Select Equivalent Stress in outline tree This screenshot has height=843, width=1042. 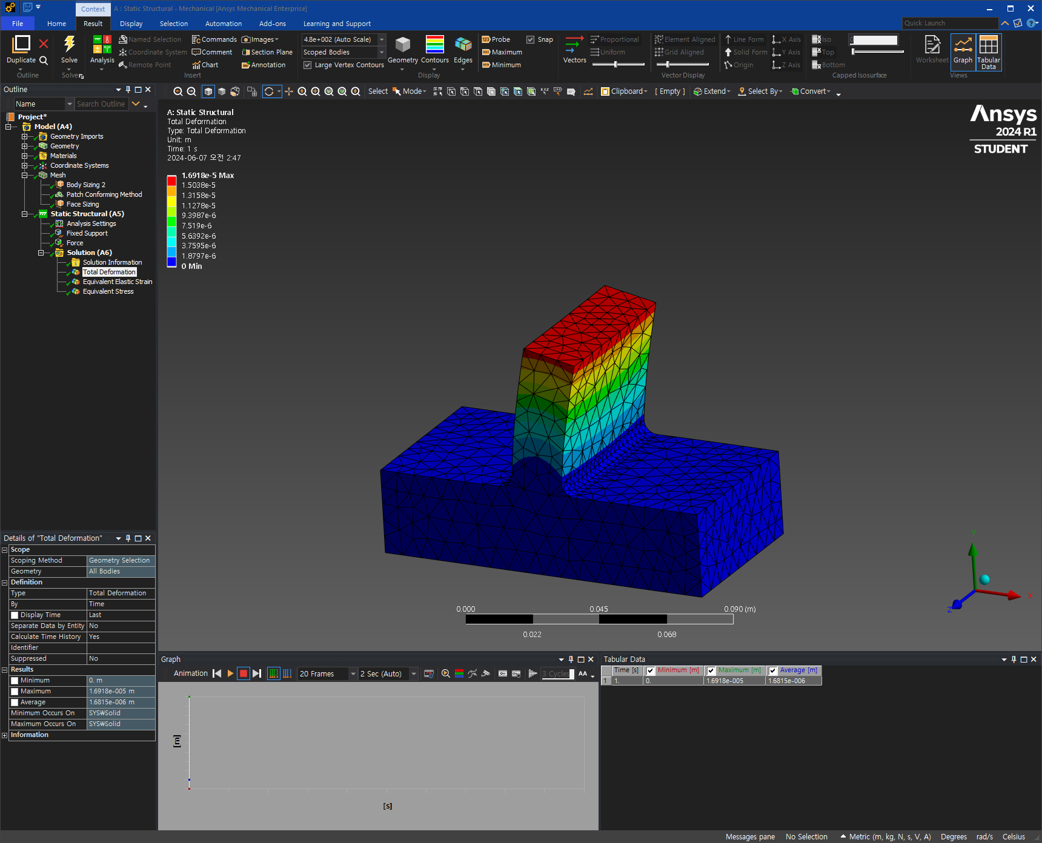click(108, 291)
